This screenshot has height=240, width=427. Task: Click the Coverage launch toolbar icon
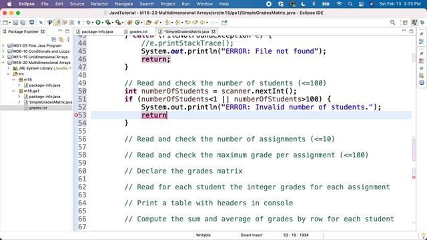(108, 23)
